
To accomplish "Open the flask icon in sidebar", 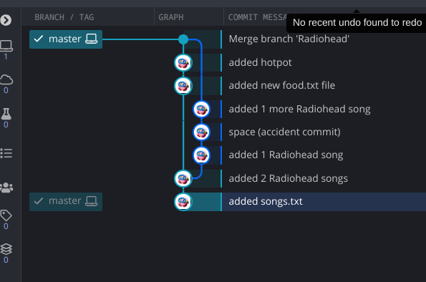I will pos(6,114).
